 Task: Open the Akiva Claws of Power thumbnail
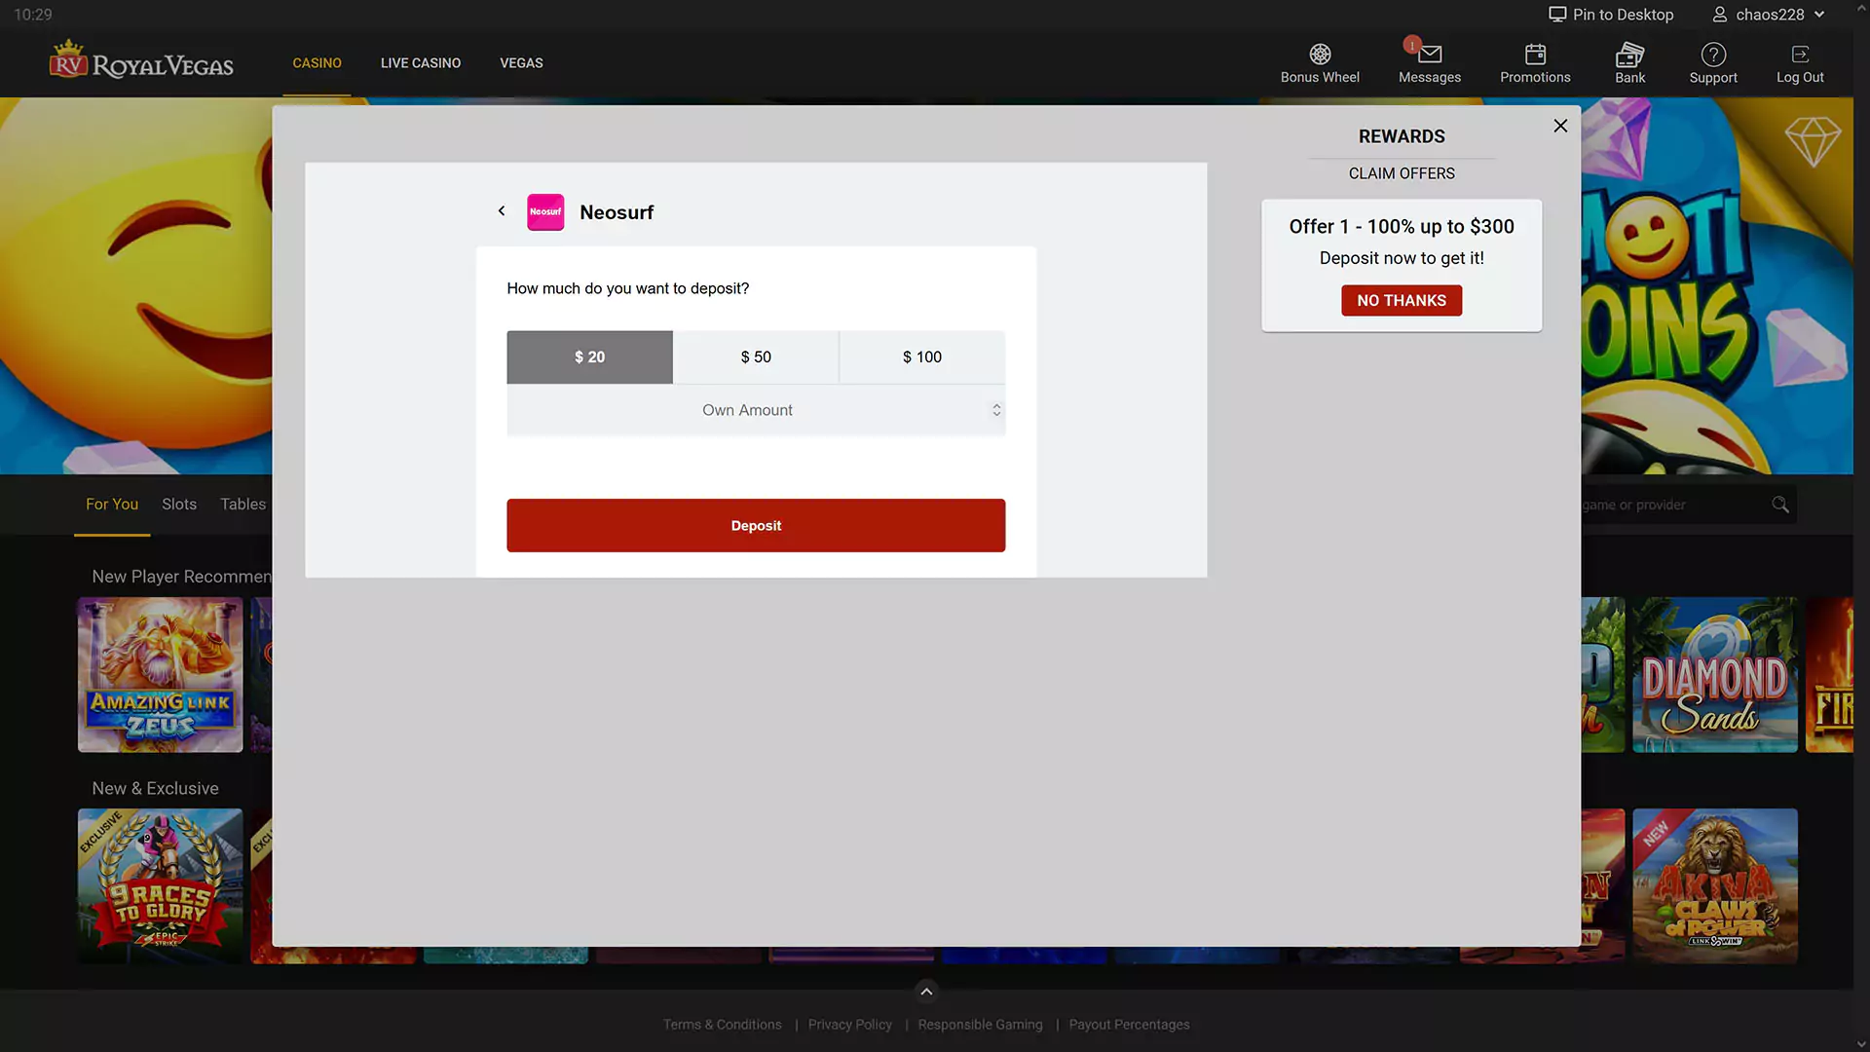(1715, 886)
